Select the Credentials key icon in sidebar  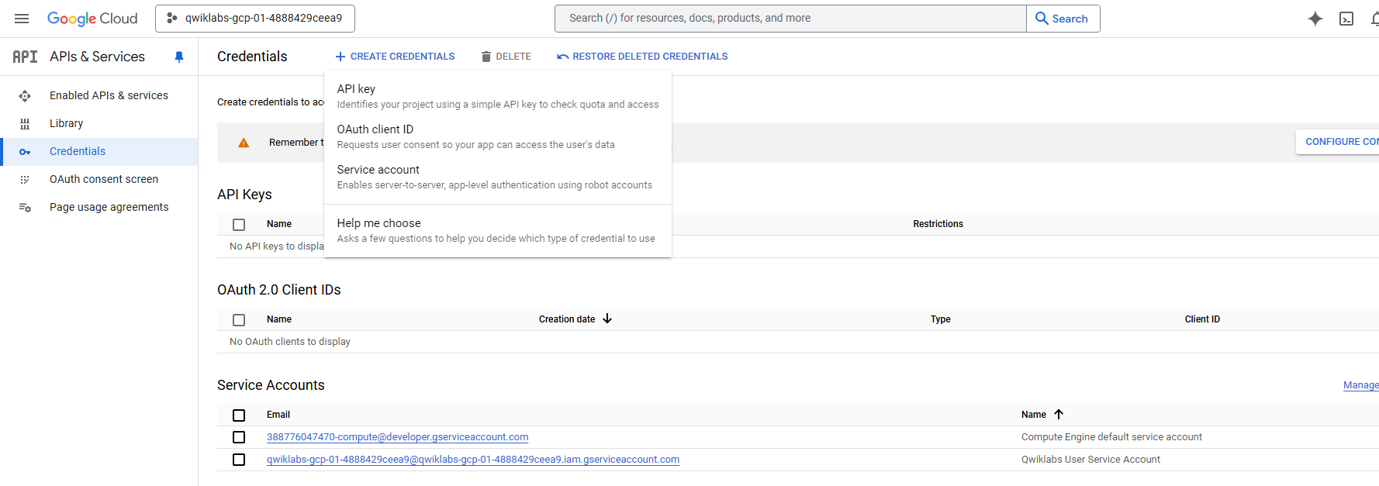coord(25,152)
